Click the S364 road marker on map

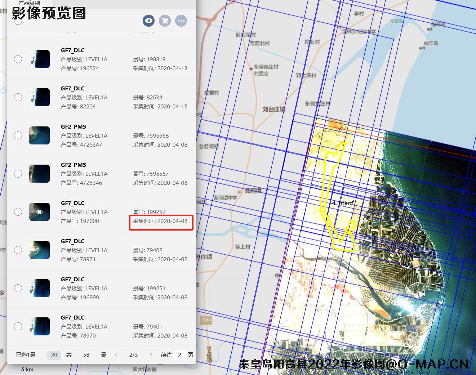206,320
